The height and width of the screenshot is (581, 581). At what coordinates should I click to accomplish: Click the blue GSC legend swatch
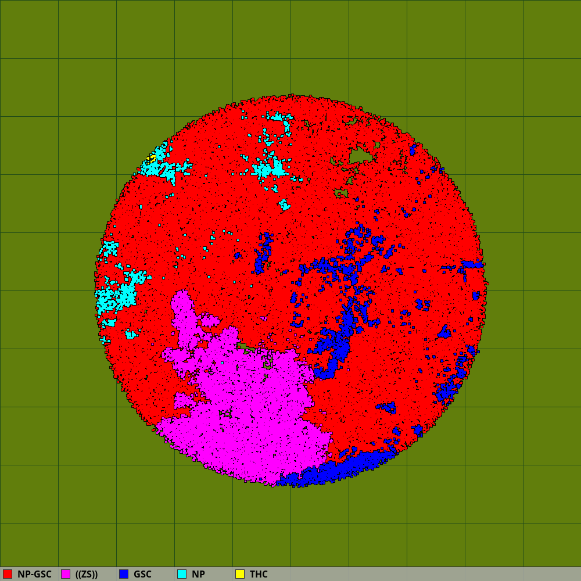(124, 574)
